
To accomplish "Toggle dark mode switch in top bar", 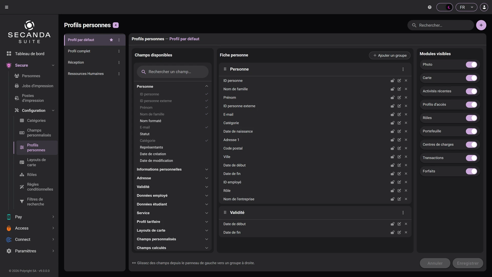I will 445,7.
